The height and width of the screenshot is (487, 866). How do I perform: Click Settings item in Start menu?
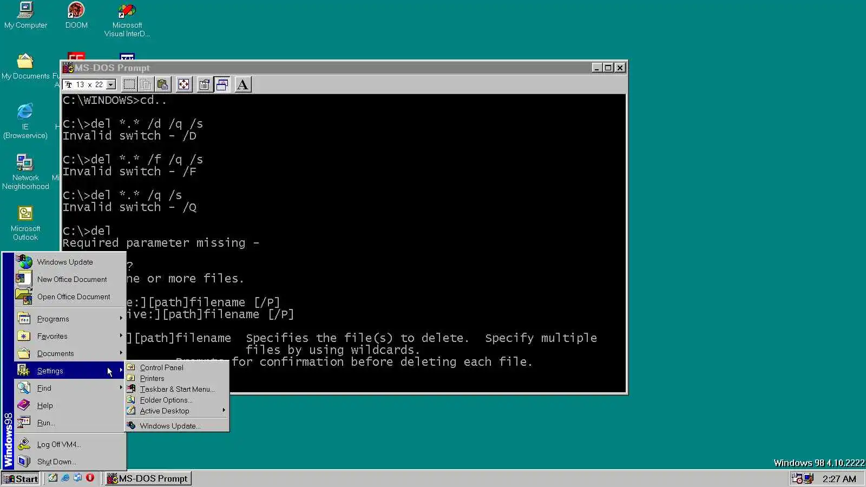[x=70, y=371]
